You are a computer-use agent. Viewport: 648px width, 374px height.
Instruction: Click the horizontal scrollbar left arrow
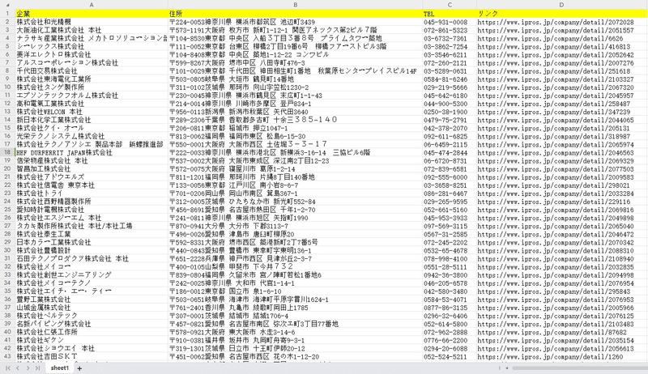pyautogui.click(x=507, y=368)
